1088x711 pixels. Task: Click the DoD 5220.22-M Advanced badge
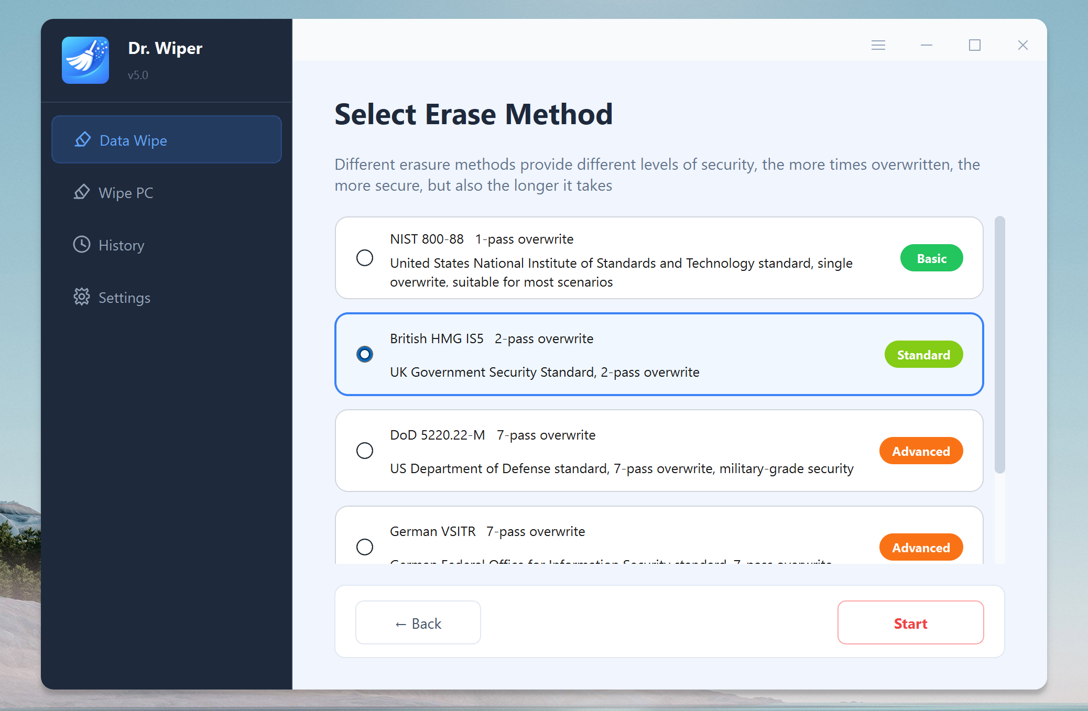[x=921, y=451]
